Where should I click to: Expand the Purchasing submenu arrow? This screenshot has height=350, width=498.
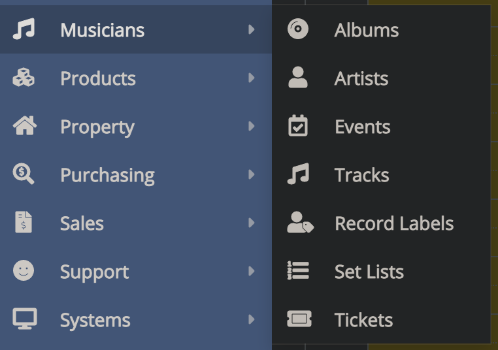251,175
